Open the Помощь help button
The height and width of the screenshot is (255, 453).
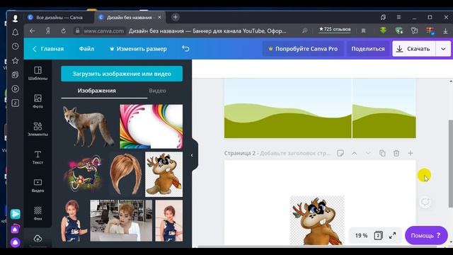426,235
